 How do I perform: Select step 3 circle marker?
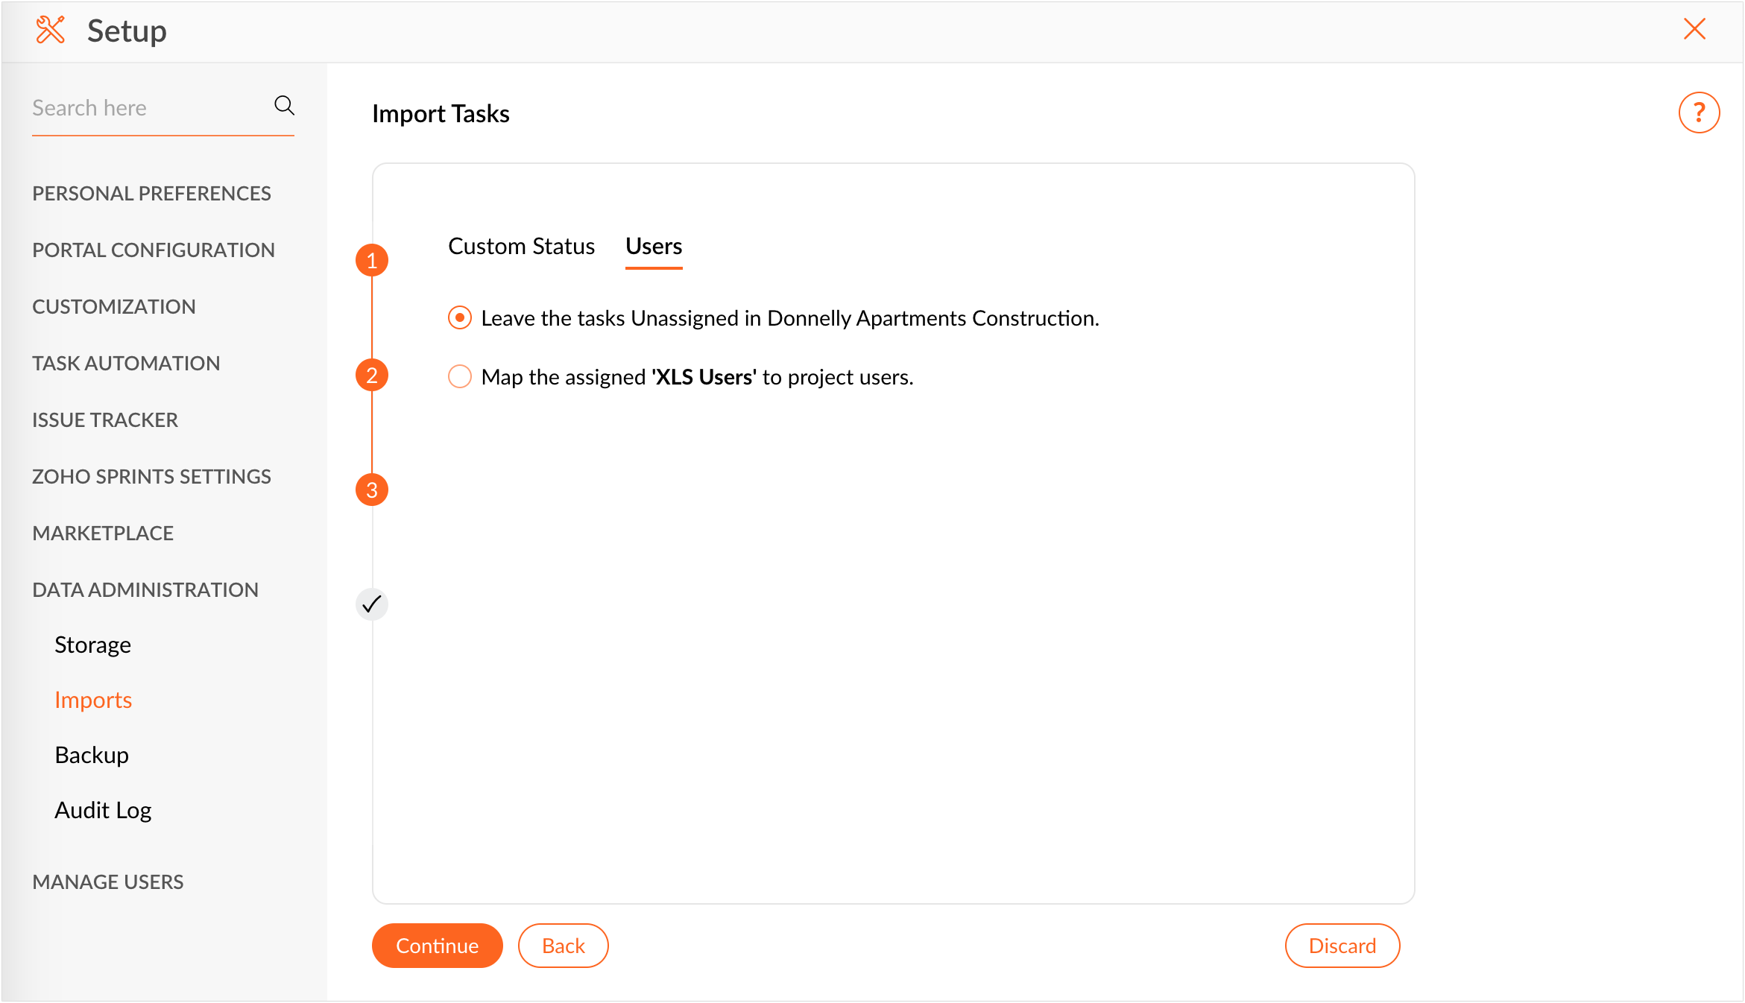point(372,490)
